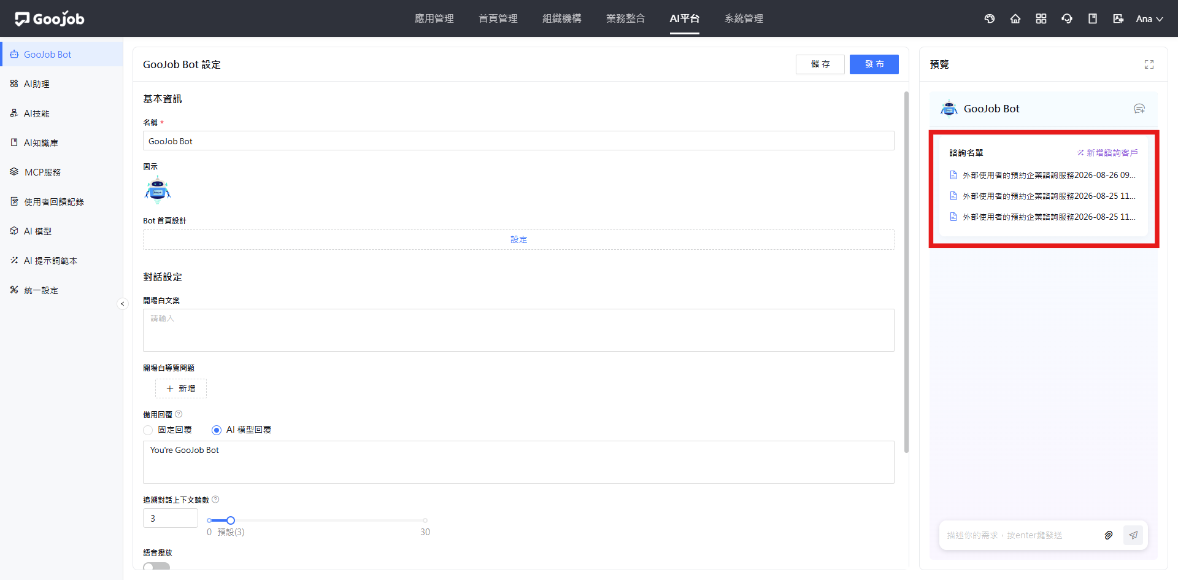Click the 儲存 button

pyautogui.click(x=820, y=64)
